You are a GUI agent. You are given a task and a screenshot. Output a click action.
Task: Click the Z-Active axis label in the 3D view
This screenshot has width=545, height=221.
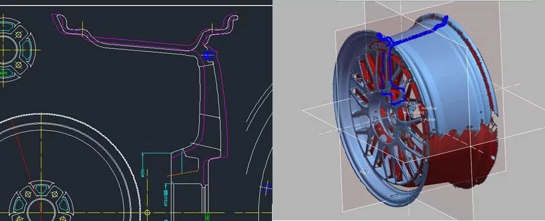pyautogui.click(x=413, y=105)
